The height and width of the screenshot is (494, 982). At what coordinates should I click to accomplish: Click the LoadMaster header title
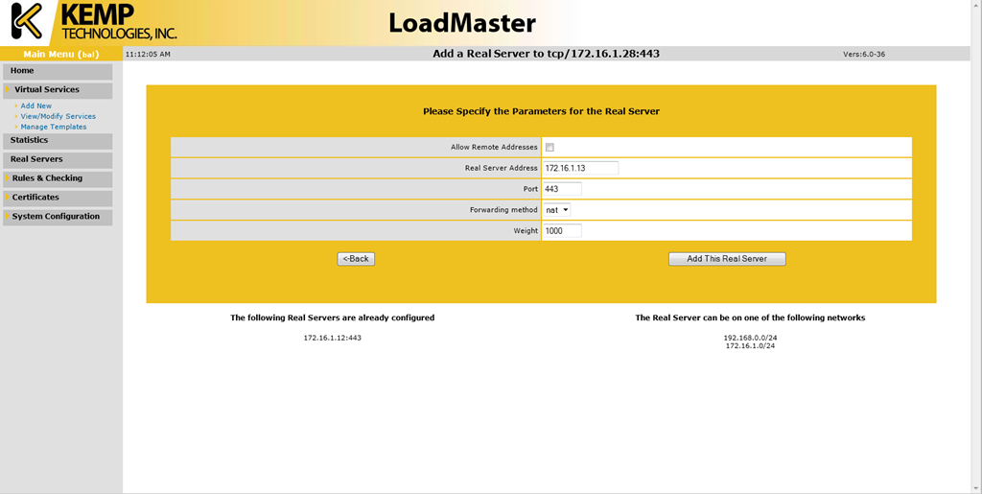(462, 24)
